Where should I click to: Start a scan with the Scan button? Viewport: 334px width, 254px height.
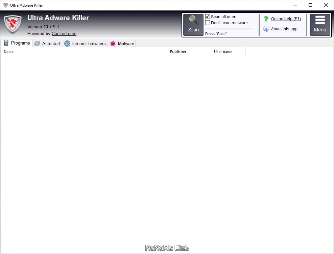click(193, 25)
